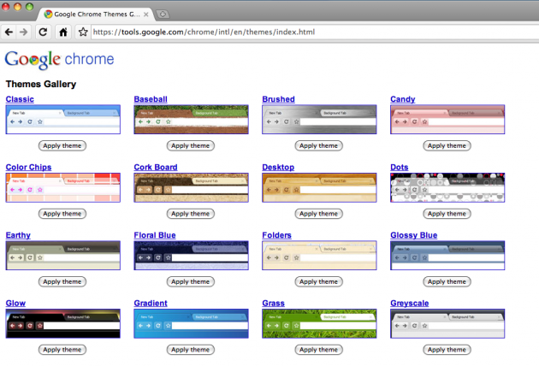
Task: Open the Folders theme link
Action: click(276, 235)
